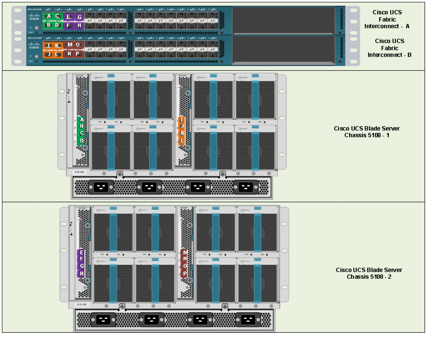The image size is (427, 338).
Task: Click the rightmost power socket on Chassis 2
Action: click(x=248, y=319)
